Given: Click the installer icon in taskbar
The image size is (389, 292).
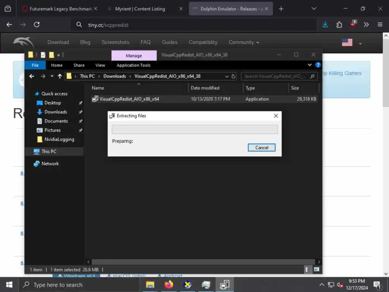Looking at the screenshot, I should tap(225, 284).
